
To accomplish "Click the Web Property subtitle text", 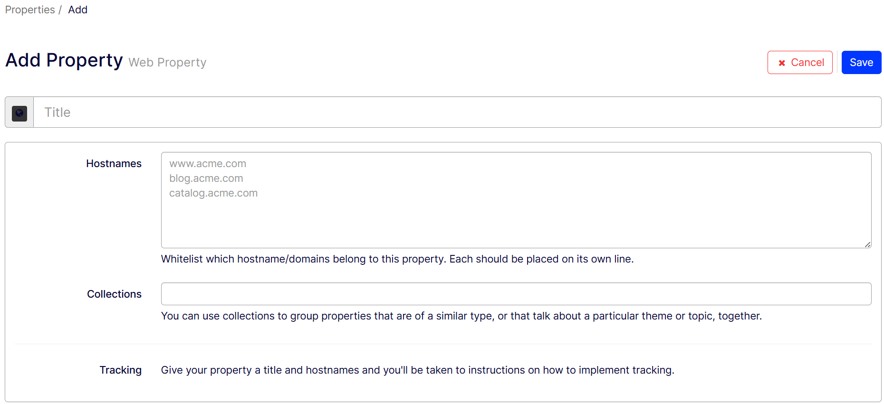I will point(167,63).
